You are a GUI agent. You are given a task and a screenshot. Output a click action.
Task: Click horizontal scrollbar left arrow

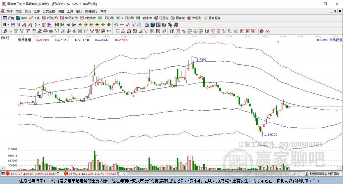point(124,174)
